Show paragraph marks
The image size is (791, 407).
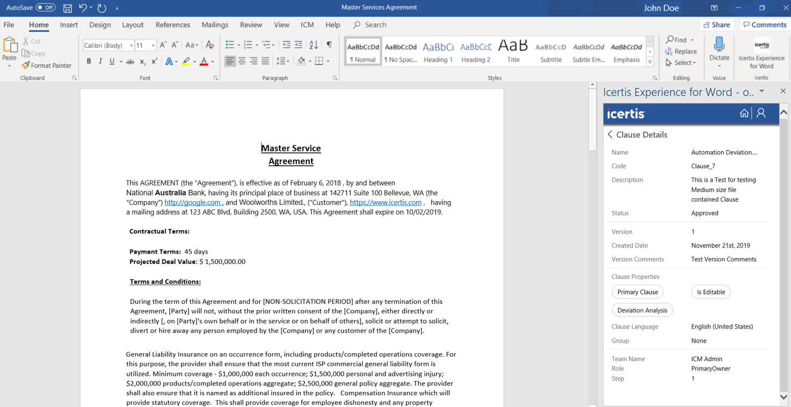329,45
